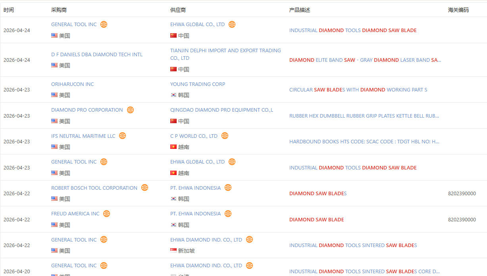Click globe icon beside GENERAL TOOL INC in the 2026-04-23 row

pyautogui.click(x=104, y=162)
